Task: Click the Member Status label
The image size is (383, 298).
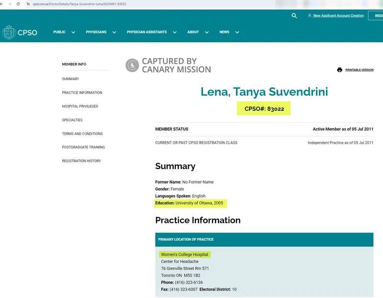Action: tap(172, 129)
